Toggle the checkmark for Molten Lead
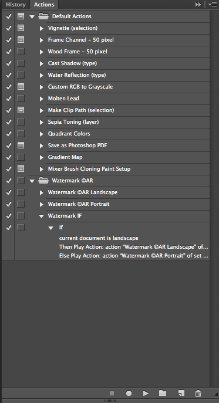The image size is (219, 403). click(9, 99)
